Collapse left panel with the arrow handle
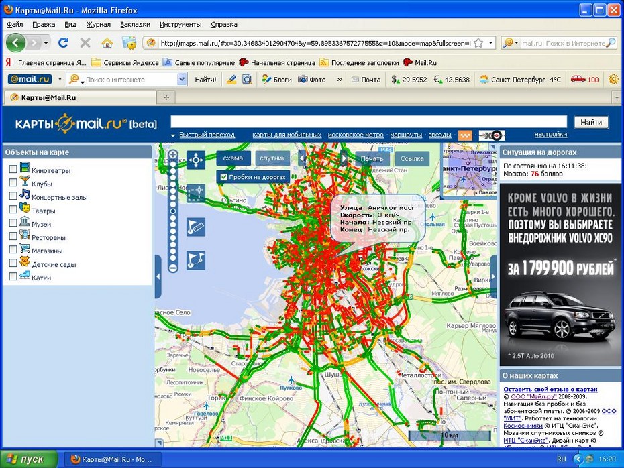The width and height of the screenshot is (624, 468). pyautogui.click(x=158, y=276)
